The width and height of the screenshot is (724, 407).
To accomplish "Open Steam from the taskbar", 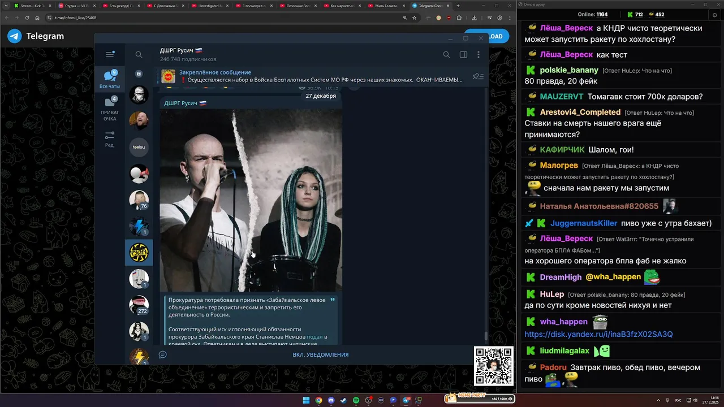I will (x=343, y=400).
